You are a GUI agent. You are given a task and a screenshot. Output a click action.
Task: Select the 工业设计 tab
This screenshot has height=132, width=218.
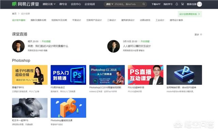[x=160, y=20]
